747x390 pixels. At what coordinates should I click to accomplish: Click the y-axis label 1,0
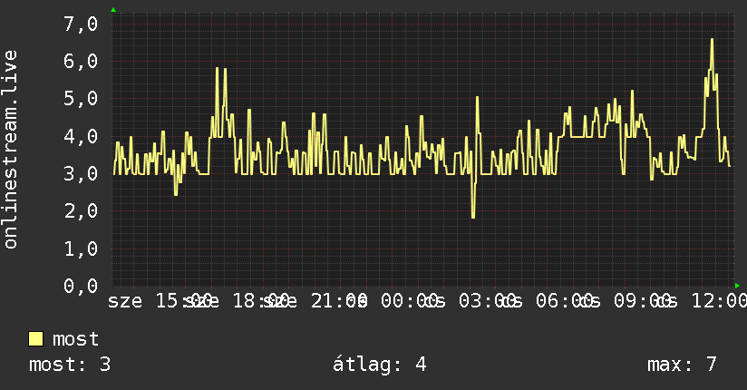[81, 249]
